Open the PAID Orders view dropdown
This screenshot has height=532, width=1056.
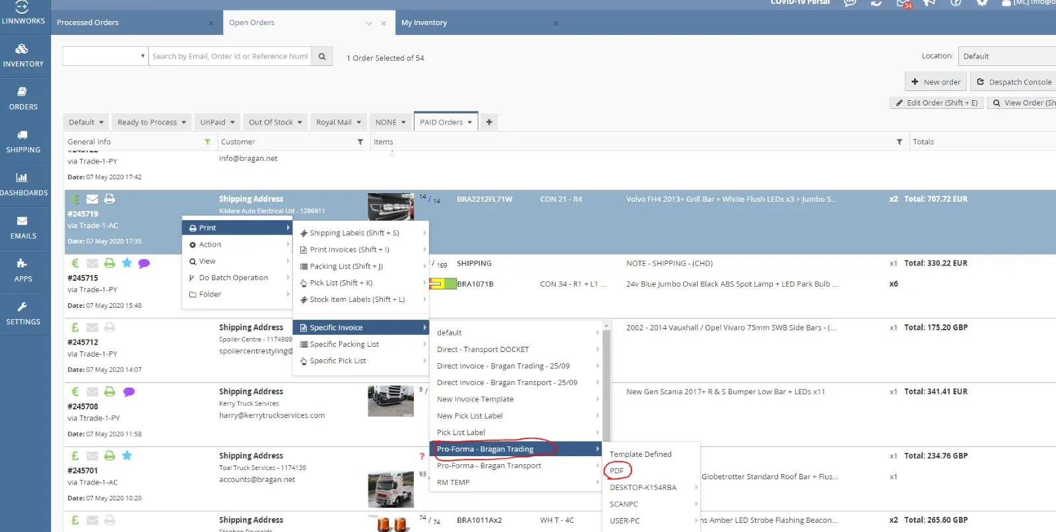click(446, 122)
